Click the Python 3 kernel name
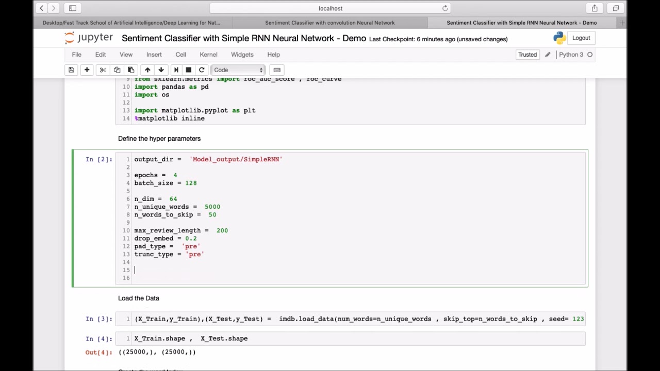This screenshot has height=371, width=660. (x=571, y=55)
